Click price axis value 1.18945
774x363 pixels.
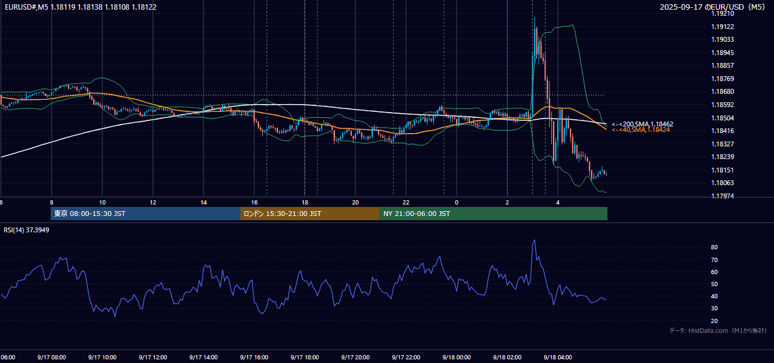(x=723, y=53)
